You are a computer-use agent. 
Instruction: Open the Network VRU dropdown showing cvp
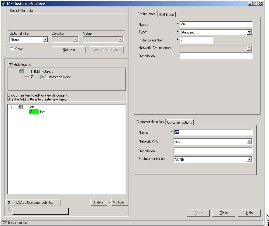250,141
